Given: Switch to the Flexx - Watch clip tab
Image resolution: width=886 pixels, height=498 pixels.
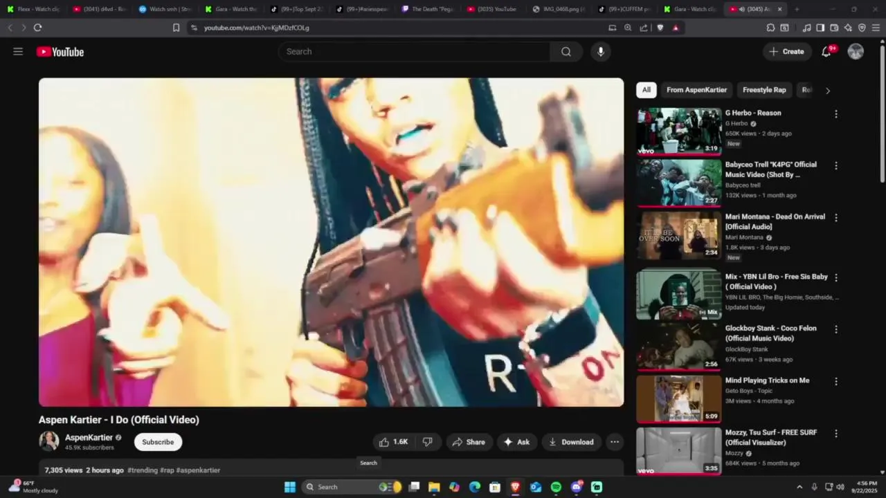Looking at the screenshot, I should 33,9.
